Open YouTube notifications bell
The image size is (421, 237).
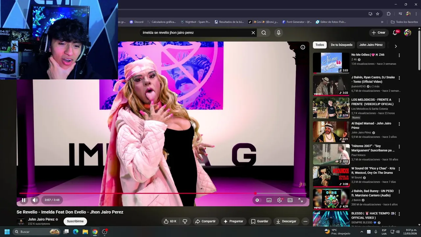coord(396,33)
